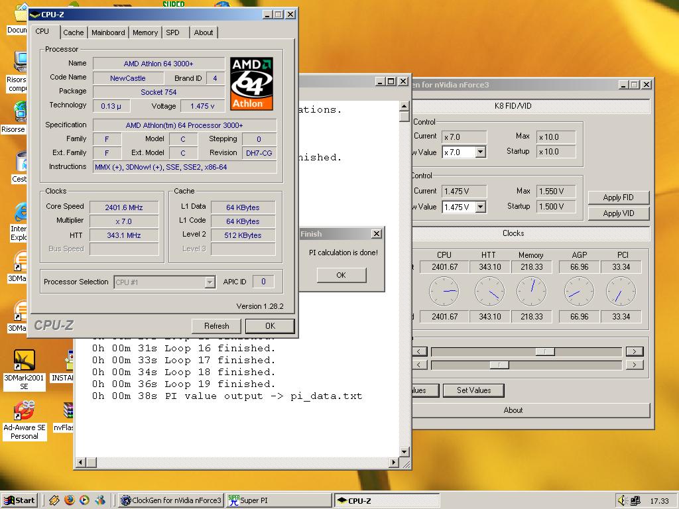Open the volume control tray icon
This screenshot has width=679, height=509.
[622, 500]
